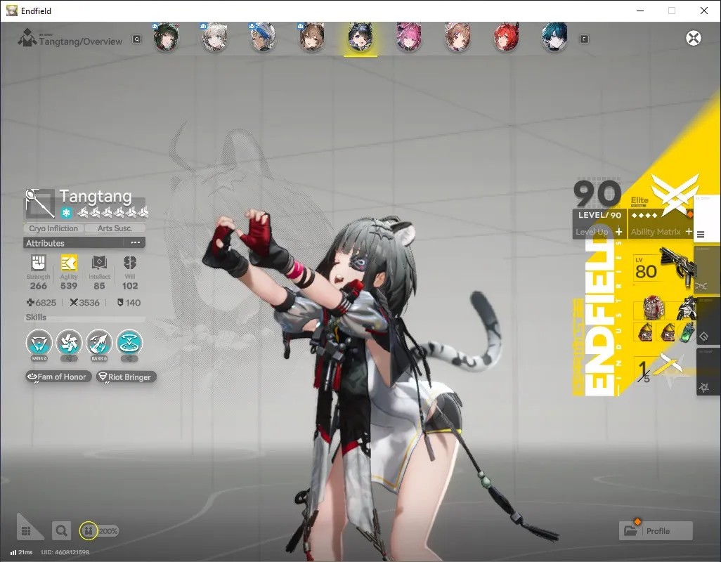
Task: Select the teal-haired operator portrait
Action: (554, 37)
